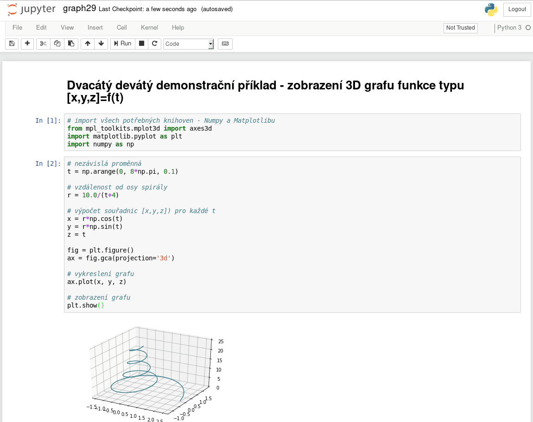The width and height of the screenshot is (533, 422).
Task: Click the kernel idle indicator circle
Action: coord(528,28)
